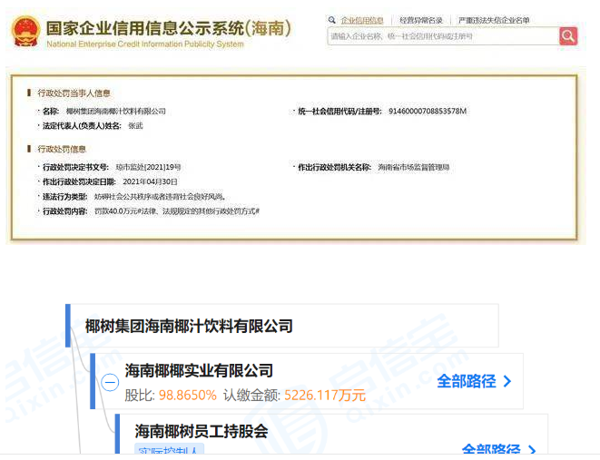This screenshot has width=600, height=460.
Task: Click the 行政处罚当事人信息 section heading
Action: coord(74,93)
